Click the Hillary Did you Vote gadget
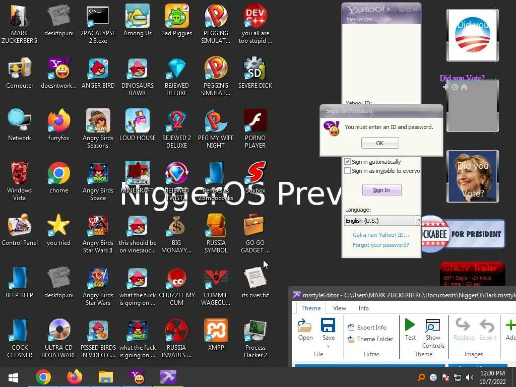This screenshot has height=387, width=516. tap(472, 176)
